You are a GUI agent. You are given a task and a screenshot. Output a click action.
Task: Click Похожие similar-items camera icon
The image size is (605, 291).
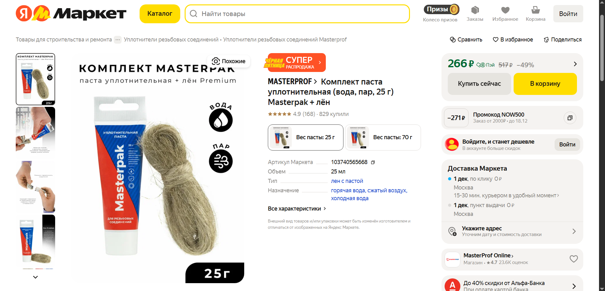click(x=216, y=61)
